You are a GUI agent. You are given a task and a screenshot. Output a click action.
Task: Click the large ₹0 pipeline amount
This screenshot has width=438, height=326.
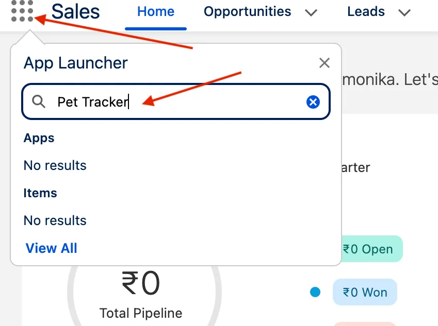(141, 283)
